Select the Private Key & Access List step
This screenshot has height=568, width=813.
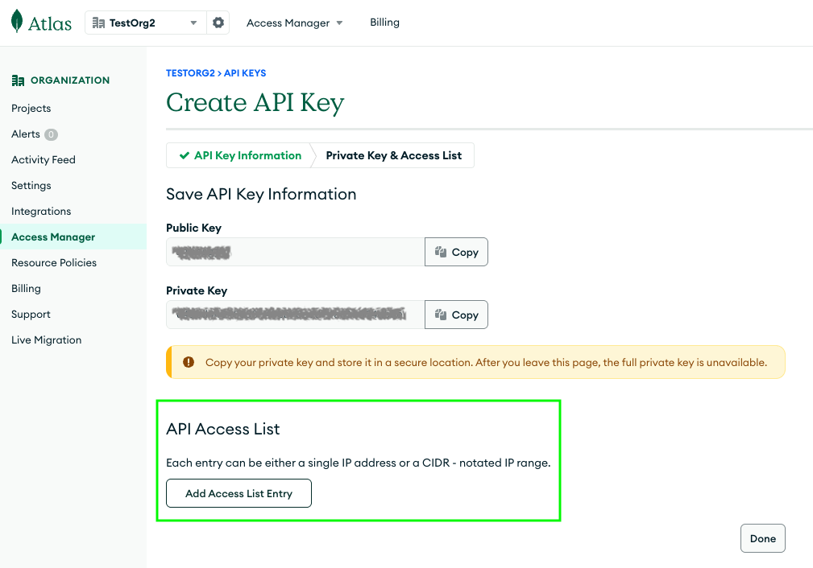(393, 155)
